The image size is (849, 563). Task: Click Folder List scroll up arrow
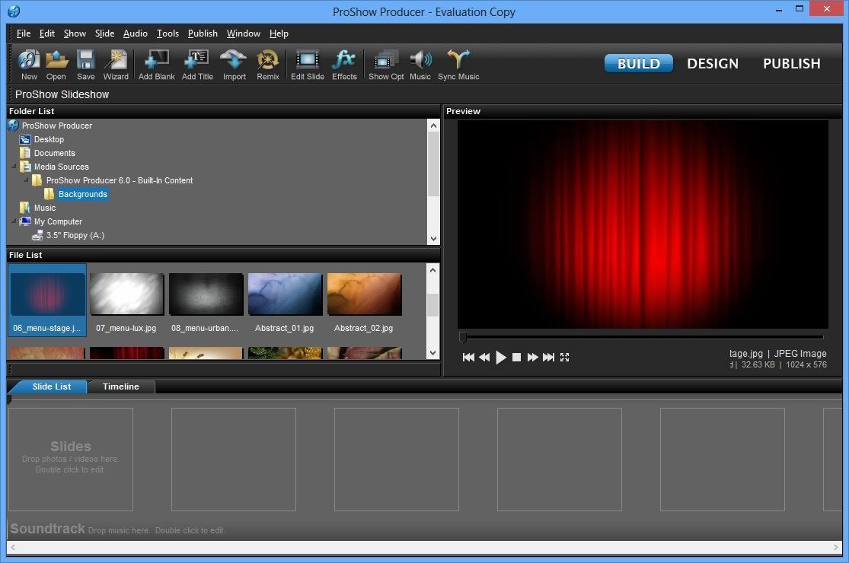click(x=433, y=126)
